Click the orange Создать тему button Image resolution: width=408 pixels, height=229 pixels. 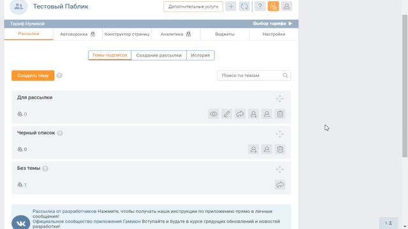pos(33,76)
